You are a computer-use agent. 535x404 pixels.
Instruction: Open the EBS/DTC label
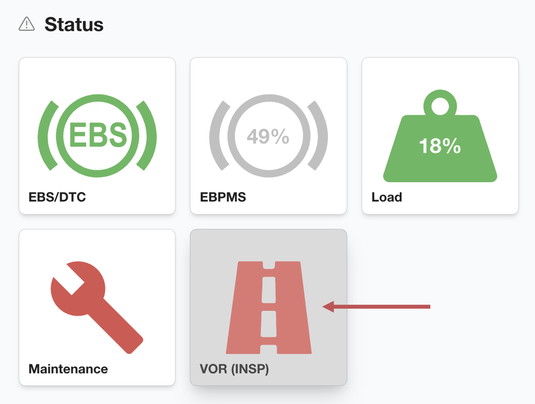coord(57,197)
